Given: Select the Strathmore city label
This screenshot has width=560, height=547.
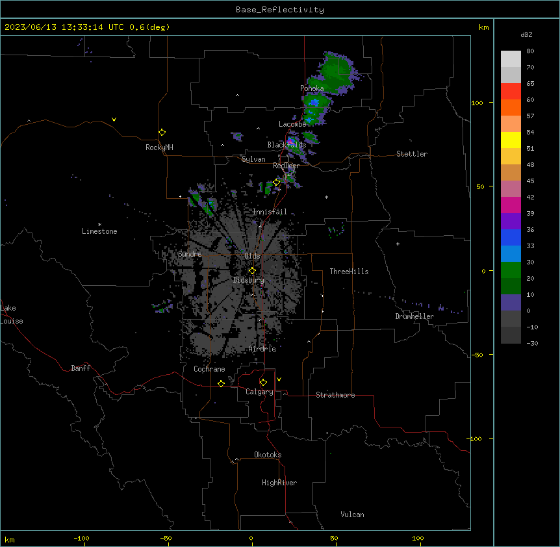Looking at the screenshot, I should (x=335, y=395).
